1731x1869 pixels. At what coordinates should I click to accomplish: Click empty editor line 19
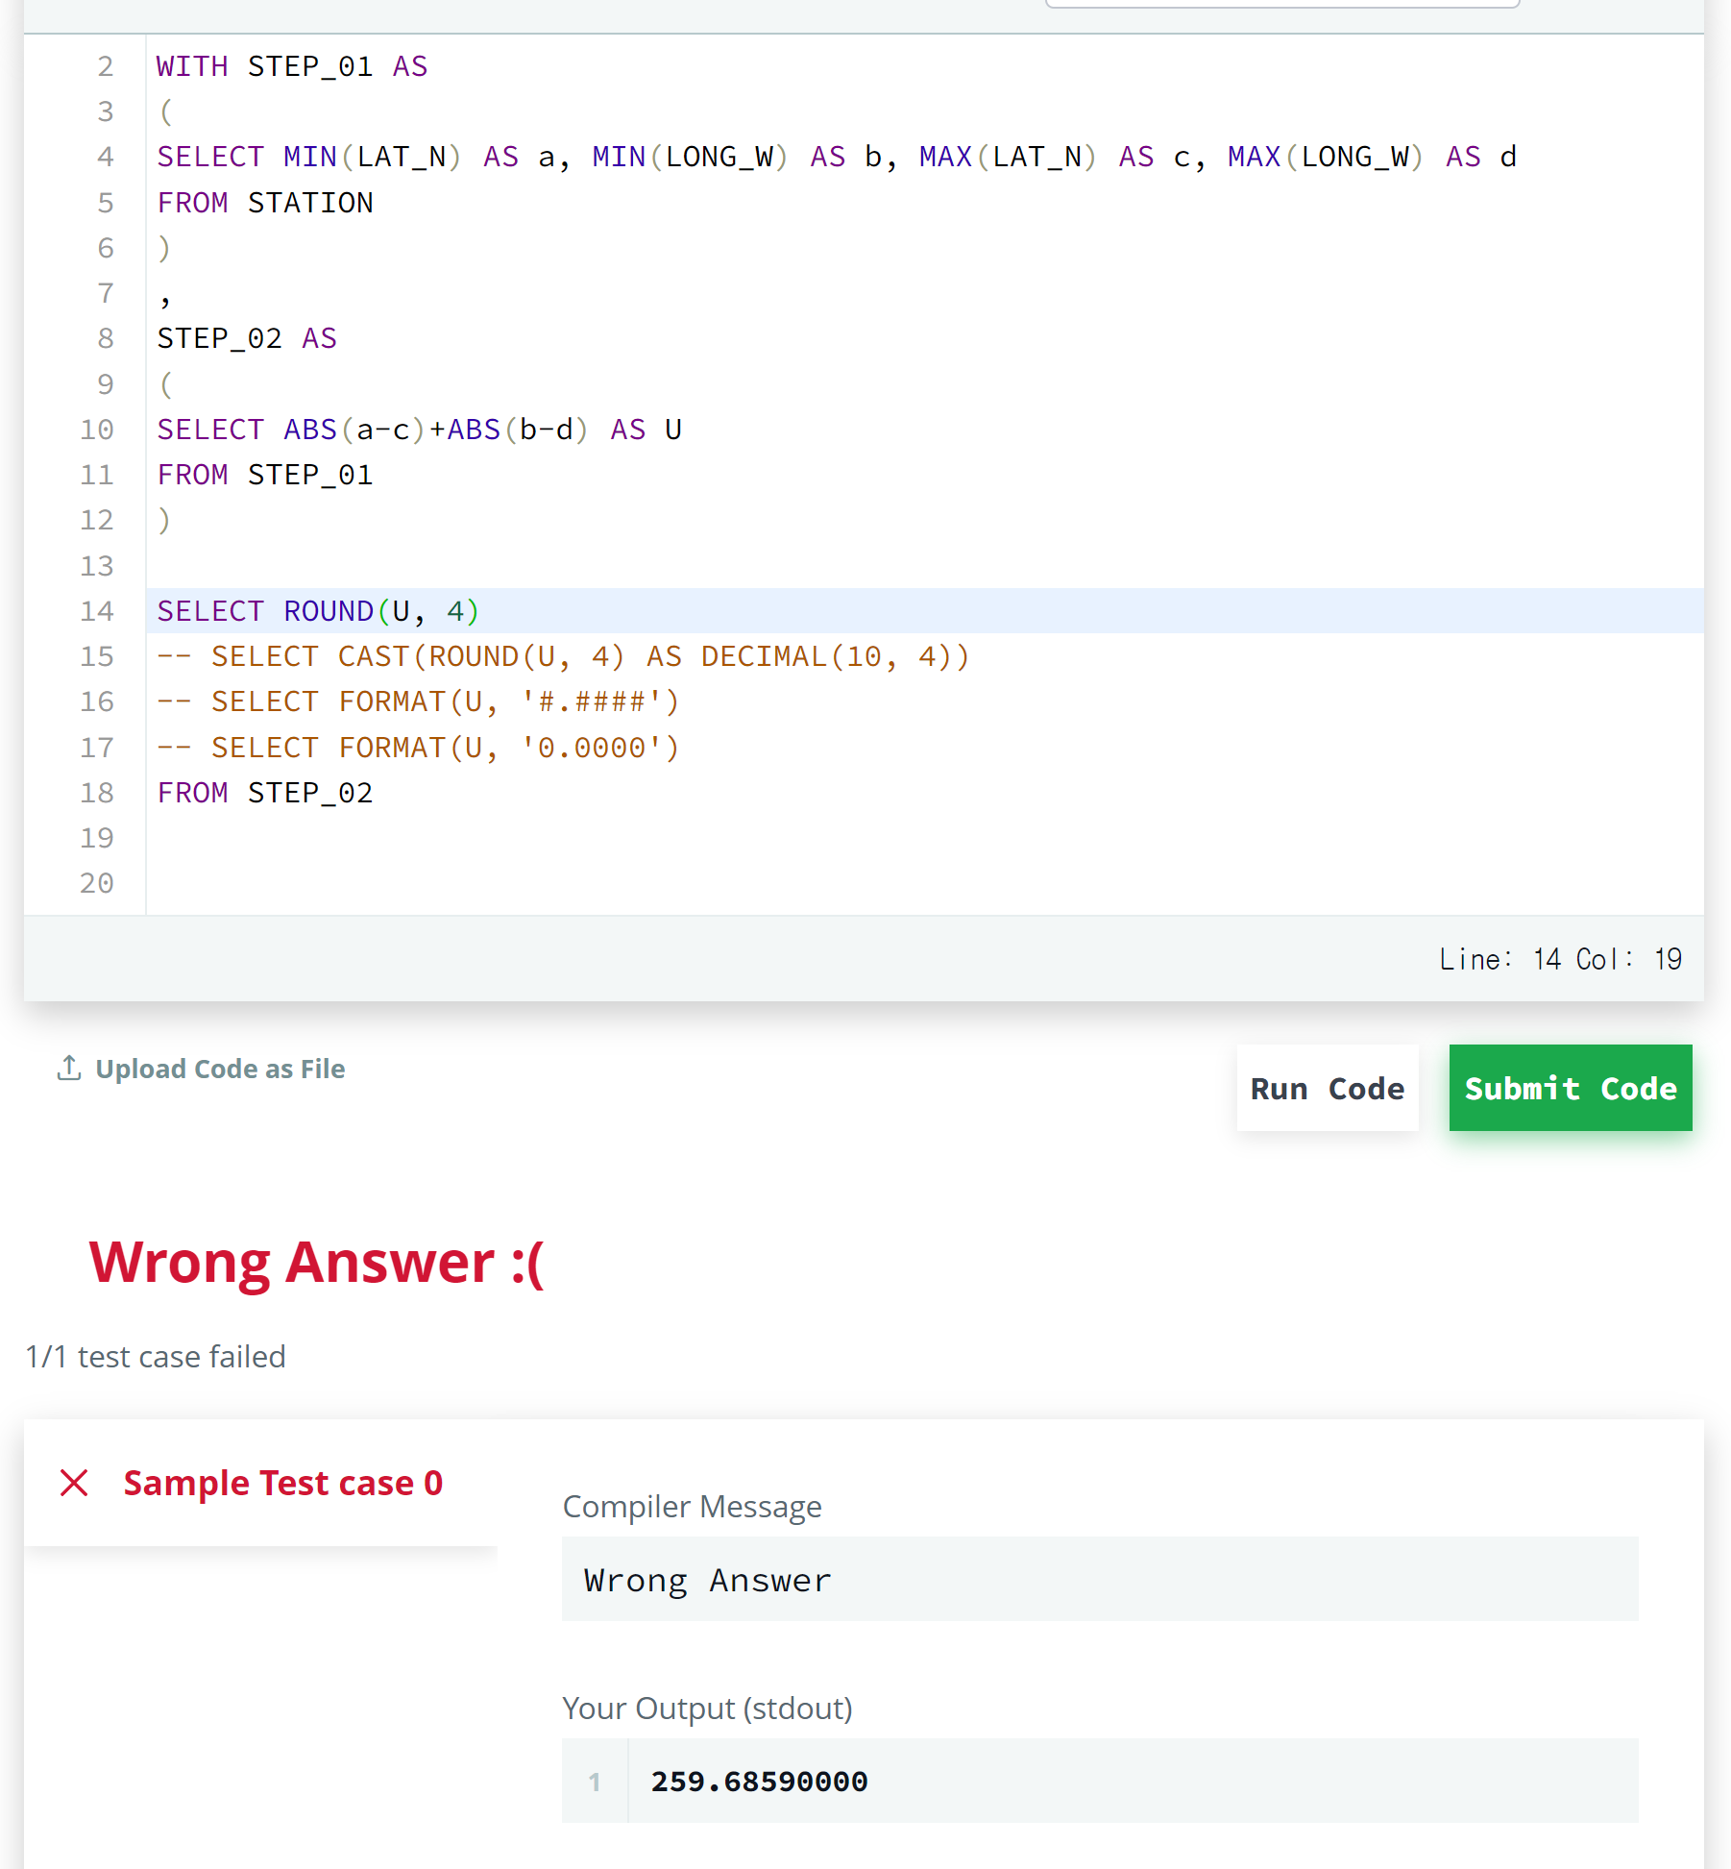pos(924,838)
